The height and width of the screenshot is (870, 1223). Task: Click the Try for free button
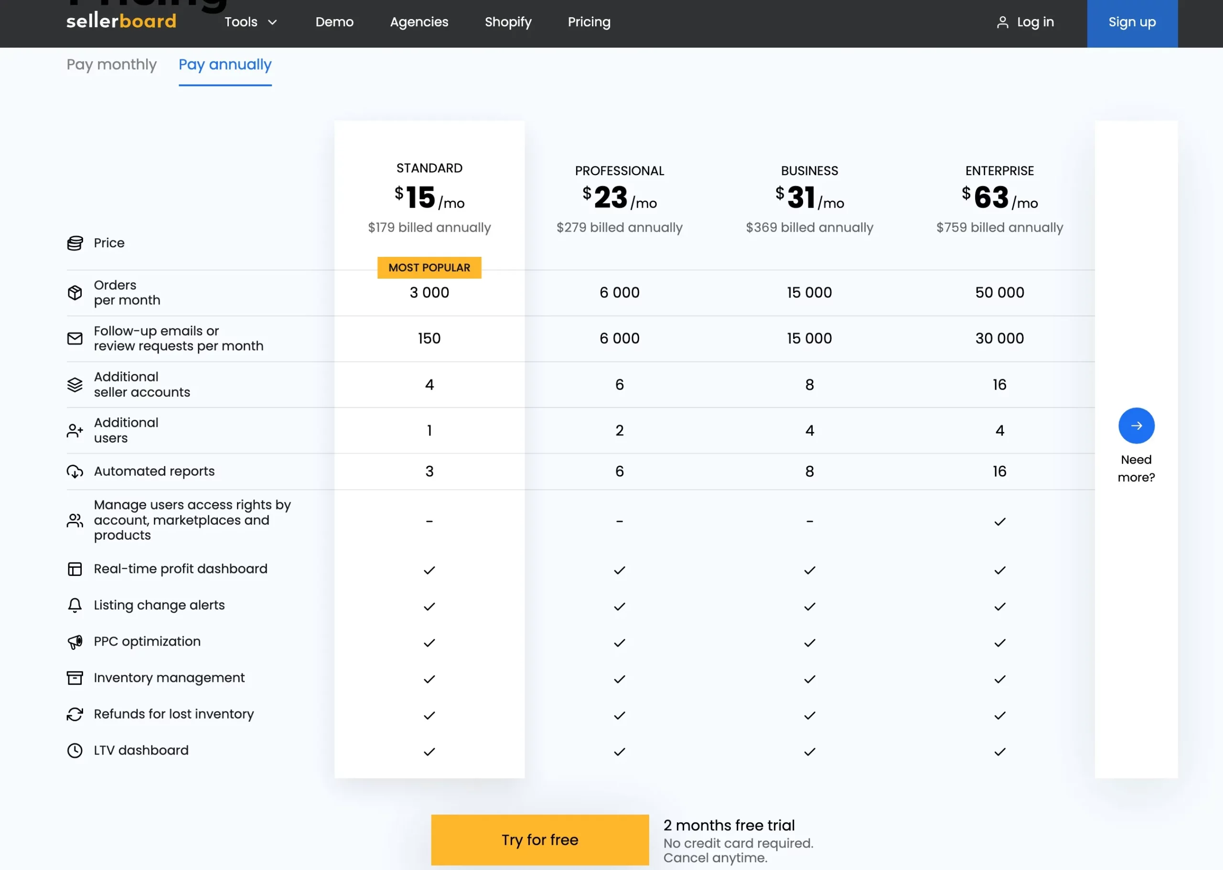click(540, 839)
